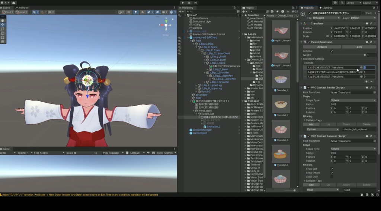The image size is (381, 211).
Task: Click the Project panel add (+) button
Action: pos(244,12)
